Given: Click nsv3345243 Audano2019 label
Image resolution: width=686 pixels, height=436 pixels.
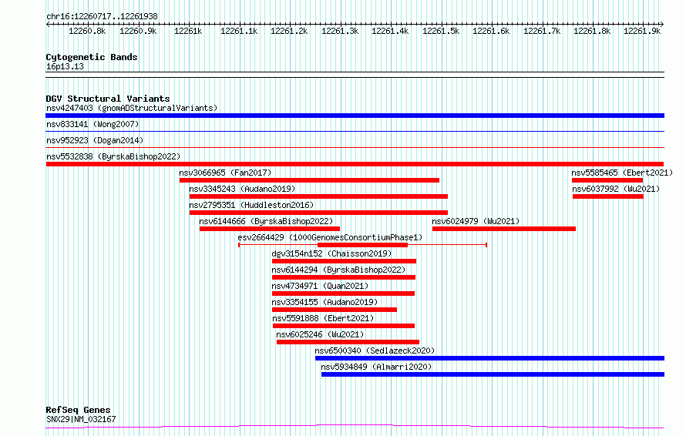Looking at the screenshot, I should [x=242, y=189].
